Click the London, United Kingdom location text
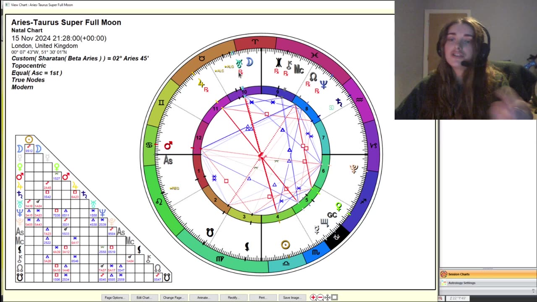 click(44, 46)
